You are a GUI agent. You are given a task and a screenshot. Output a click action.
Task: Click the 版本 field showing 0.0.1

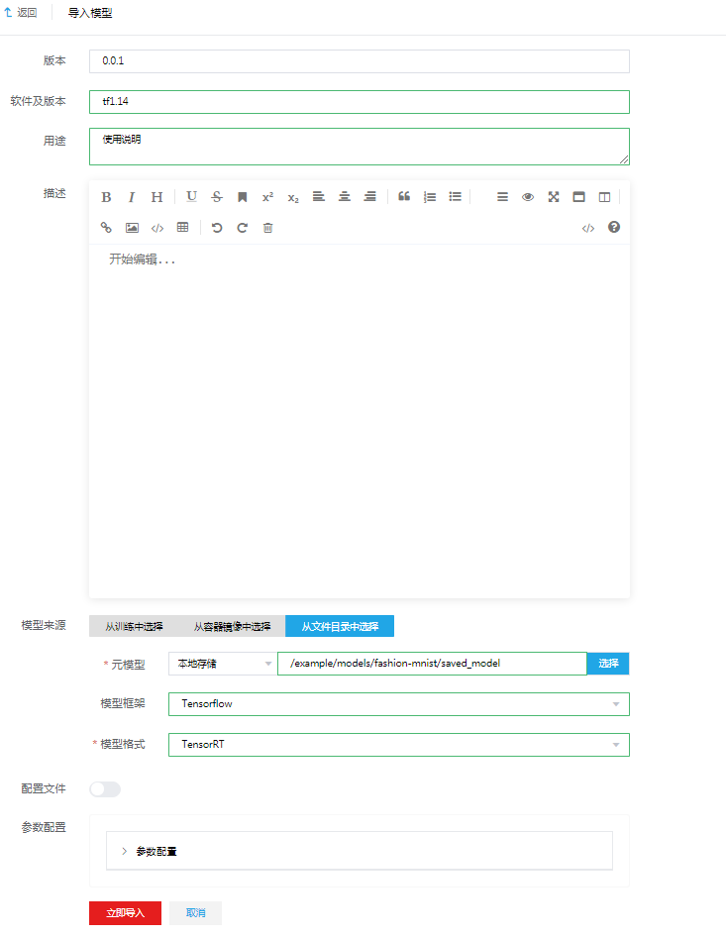(x=360, y=61)
